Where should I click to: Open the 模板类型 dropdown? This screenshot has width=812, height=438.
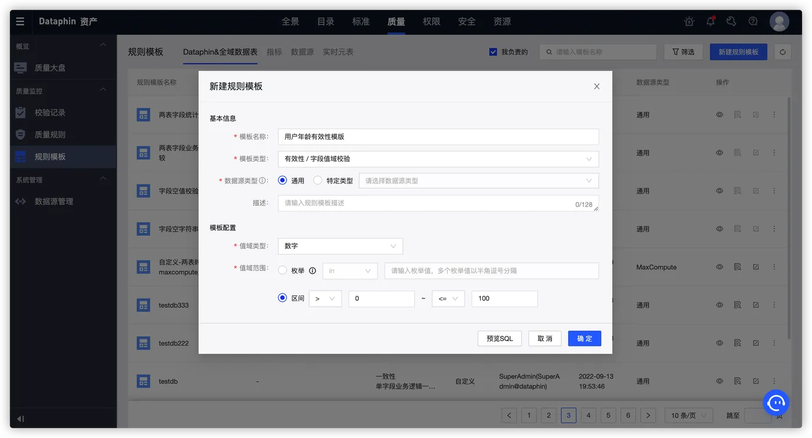(438, 159)
